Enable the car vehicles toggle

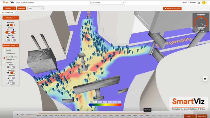(8, 40)
